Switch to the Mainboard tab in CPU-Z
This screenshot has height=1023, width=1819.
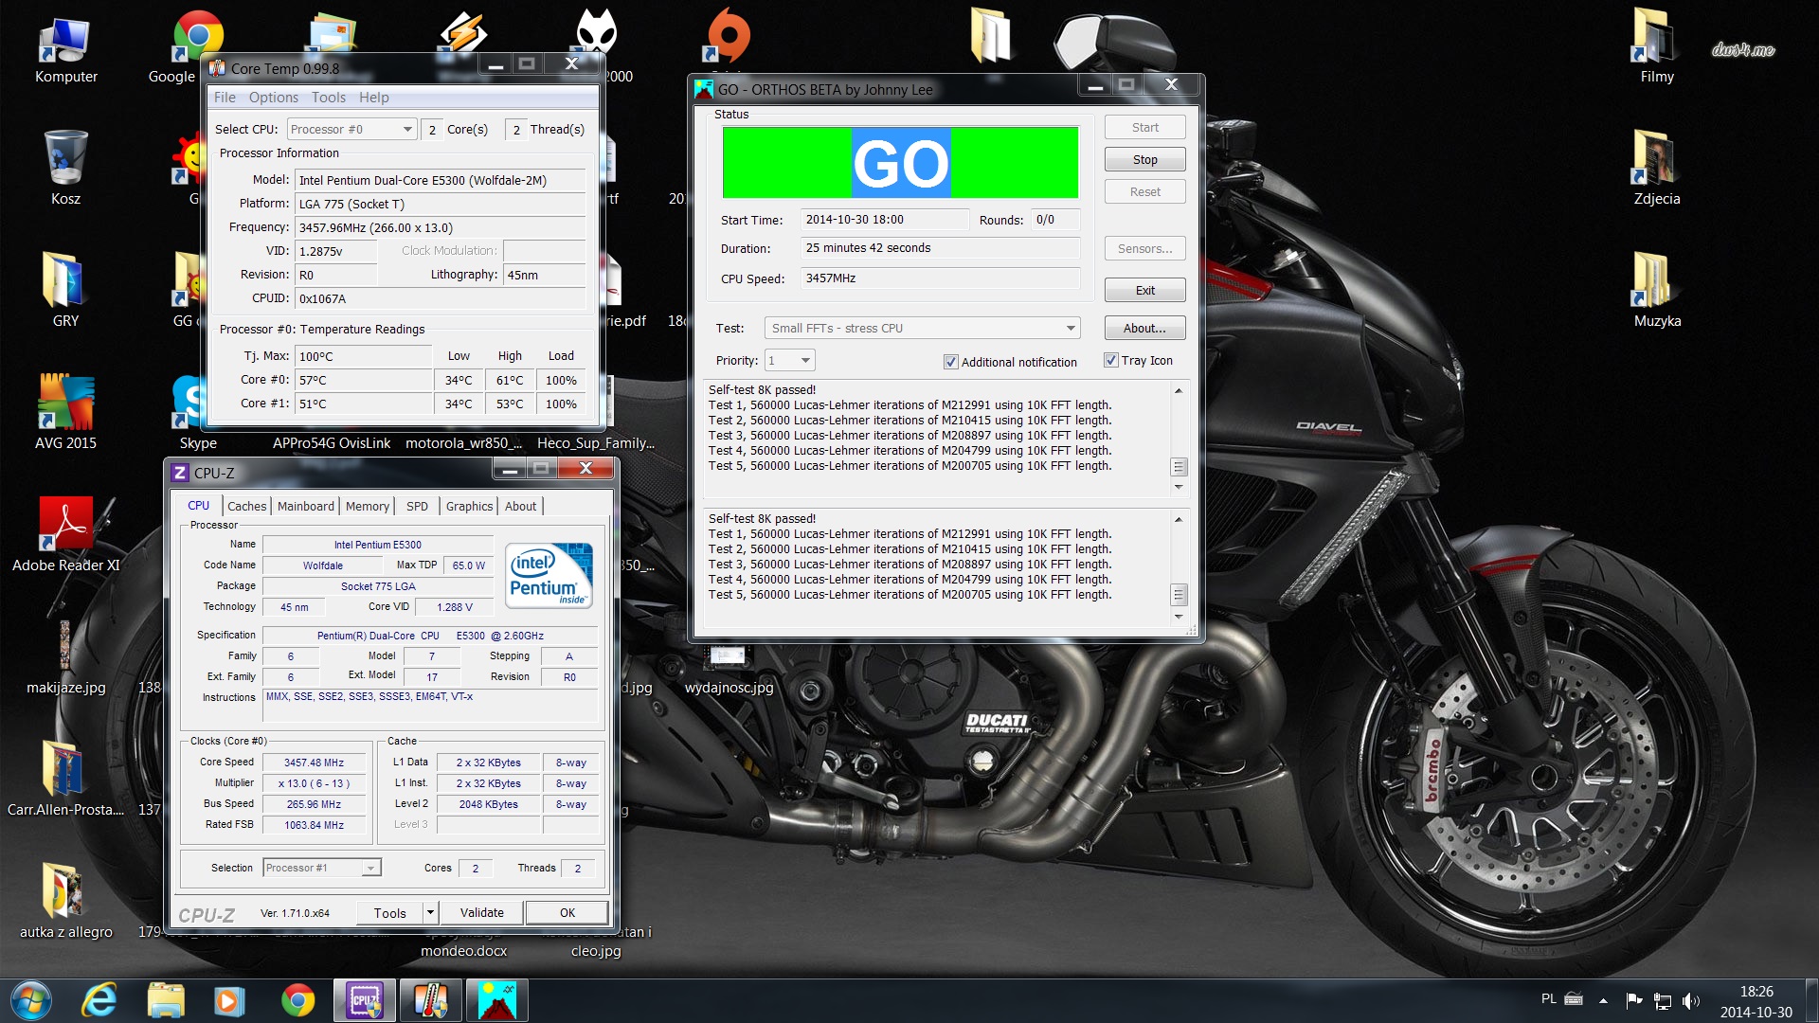305,507
